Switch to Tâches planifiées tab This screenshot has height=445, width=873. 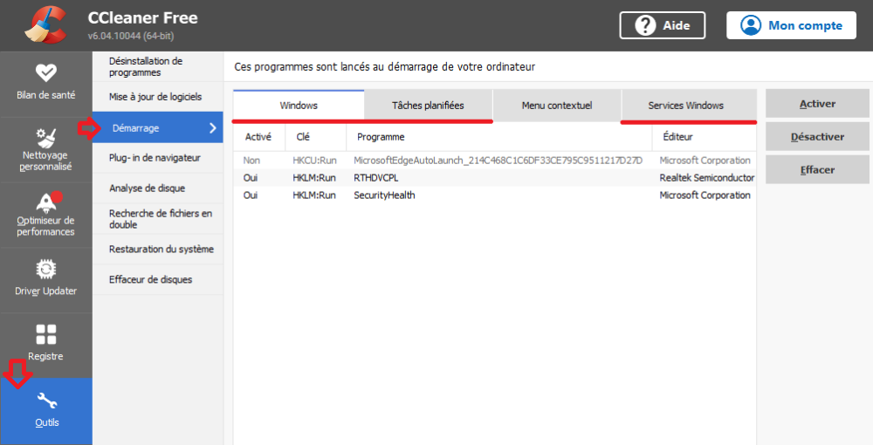click(x=428, y=106)
